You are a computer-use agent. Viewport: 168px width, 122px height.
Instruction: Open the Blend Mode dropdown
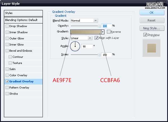[84, 20]
